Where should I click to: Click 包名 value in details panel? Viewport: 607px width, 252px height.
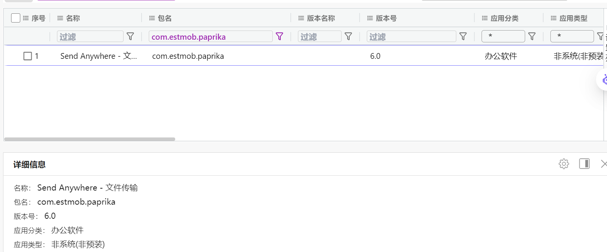(x=76, y=202)
